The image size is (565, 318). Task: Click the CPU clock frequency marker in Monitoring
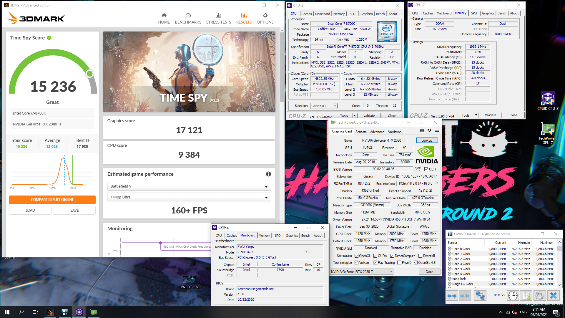[160, 243]
